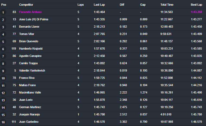The height and width of the screenshot is (126, 206).
Task: Select Joaquin Naranjo's total time 4:01.010
Action: click(x=166, y=114)
